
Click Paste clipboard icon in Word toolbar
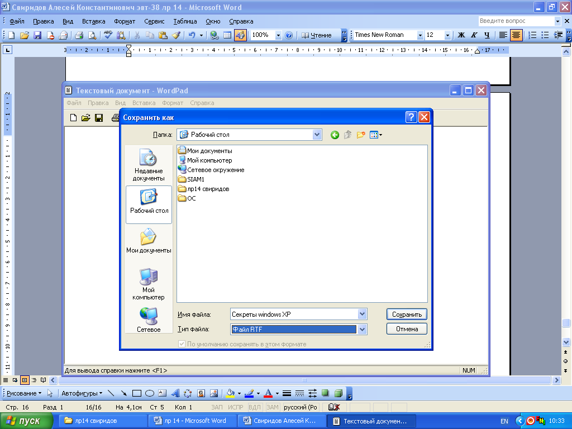pos(163,35)
